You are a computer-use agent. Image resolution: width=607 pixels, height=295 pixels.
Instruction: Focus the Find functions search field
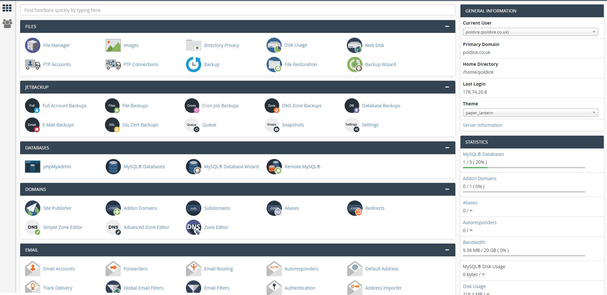pyautogui.click(x=237, y=10)
